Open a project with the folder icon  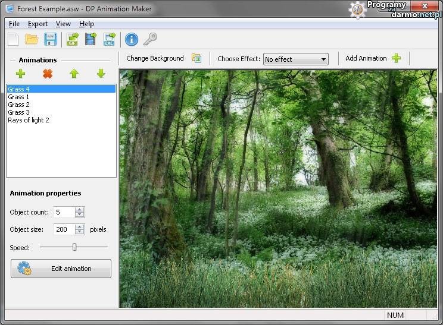click(x=32, y=39)
